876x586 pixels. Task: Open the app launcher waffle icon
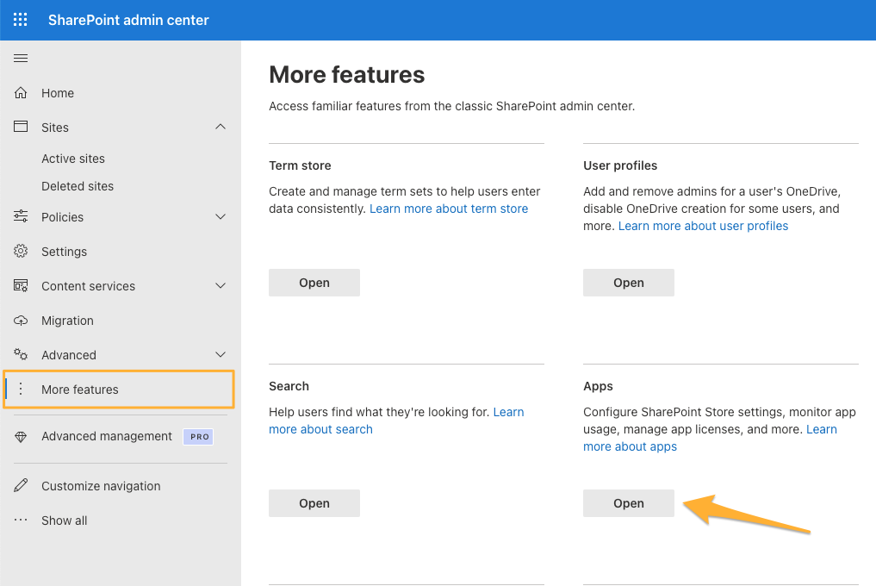pyautogui.click(x=20, y=19)
